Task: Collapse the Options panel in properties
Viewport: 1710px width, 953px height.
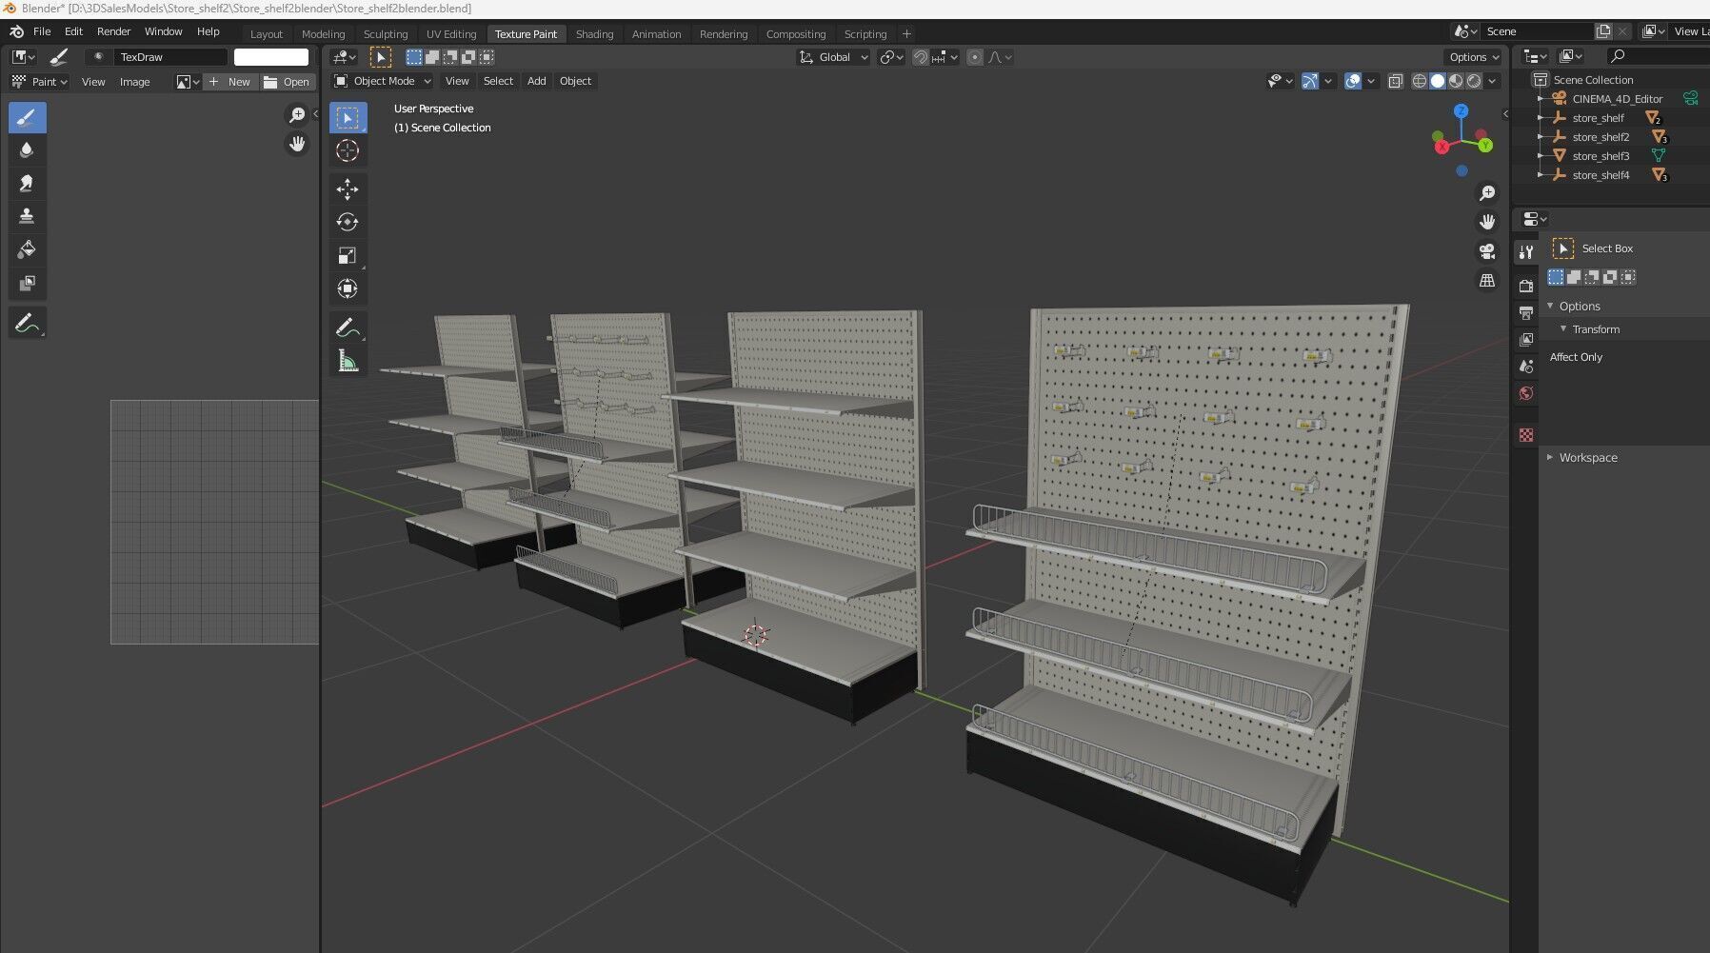Action: pos(1550,306)
